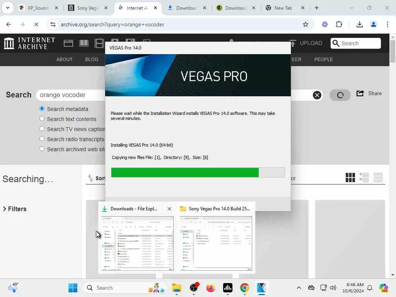
Task: Open the notifications bell icon
Action: click(370, 288)
